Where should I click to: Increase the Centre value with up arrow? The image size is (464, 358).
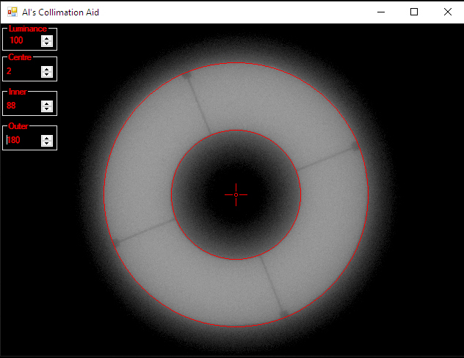point(47,69)
